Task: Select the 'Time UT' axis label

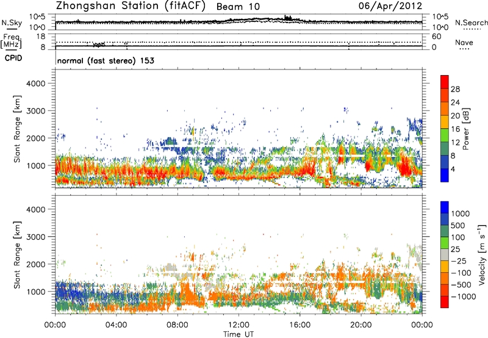Action: 239,334
